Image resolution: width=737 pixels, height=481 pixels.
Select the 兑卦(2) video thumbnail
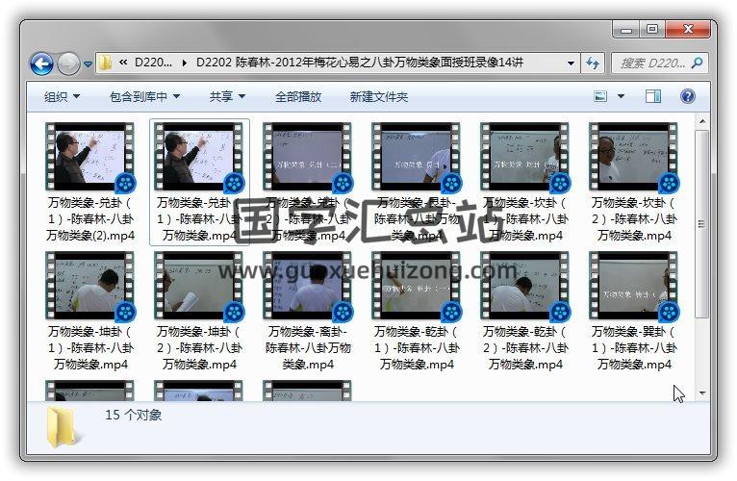pyautogui.click(x=307, y=157)
